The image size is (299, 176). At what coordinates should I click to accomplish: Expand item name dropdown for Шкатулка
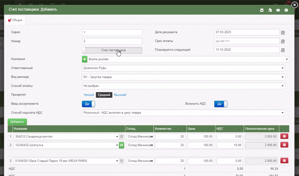tap(117, 145)
